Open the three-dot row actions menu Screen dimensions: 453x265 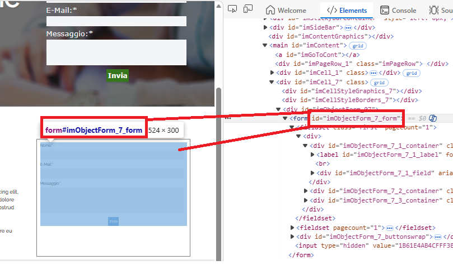[x=228, y=118]
